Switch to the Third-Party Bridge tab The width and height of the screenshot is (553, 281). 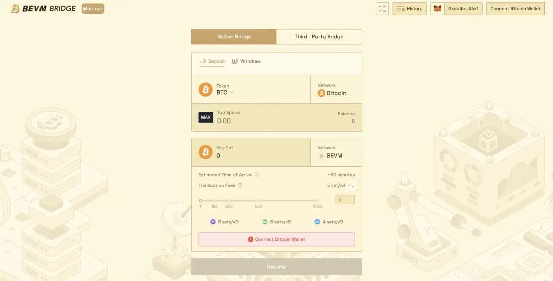(319, 37)
